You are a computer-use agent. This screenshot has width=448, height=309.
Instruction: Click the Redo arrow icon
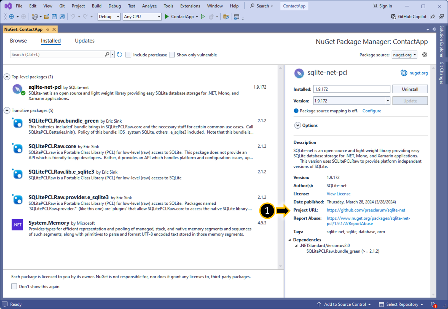pos(85,17)
